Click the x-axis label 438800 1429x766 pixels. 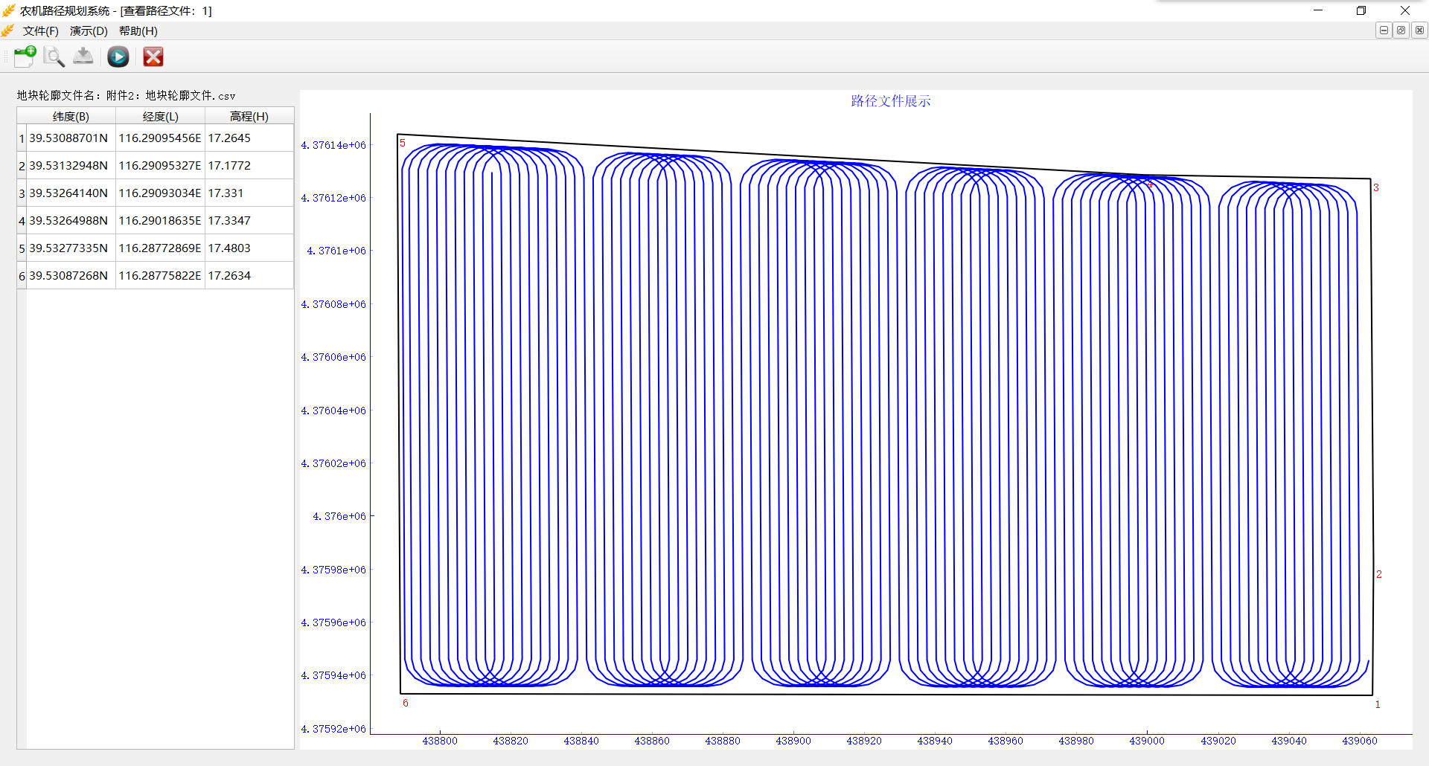(440, 741)
